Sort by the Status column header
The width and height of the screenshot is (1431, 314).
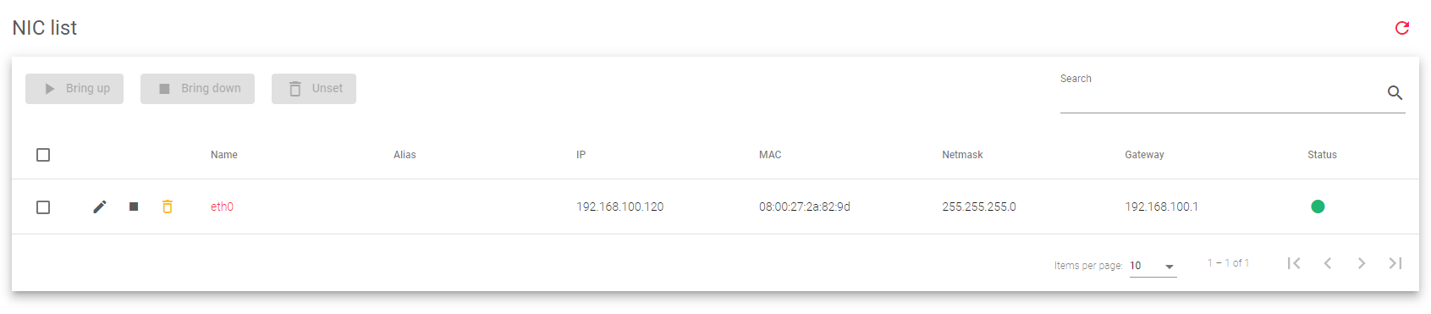coord(1322,155)
